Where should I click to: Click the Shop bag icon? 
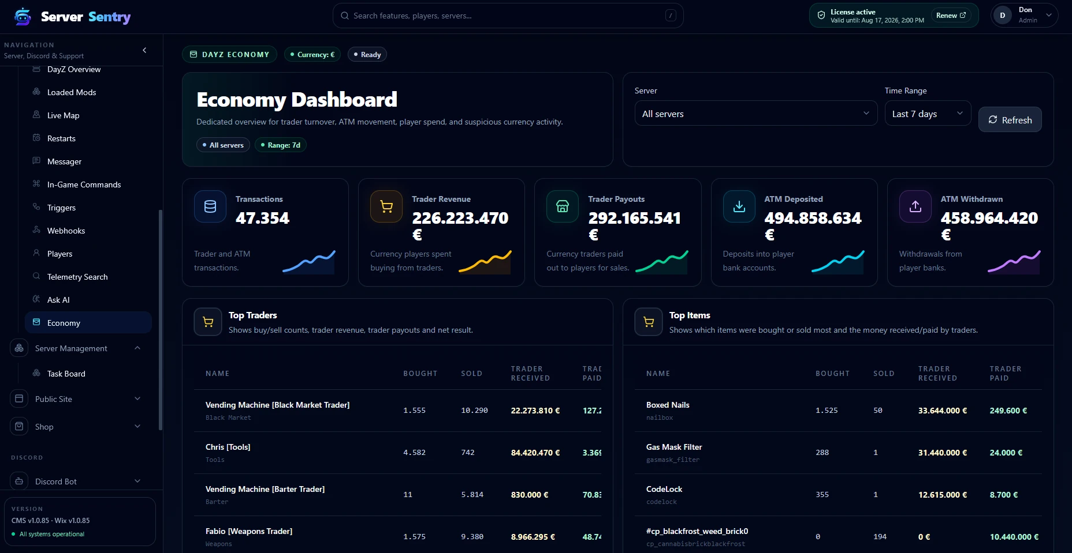click(x=19, y=427)
